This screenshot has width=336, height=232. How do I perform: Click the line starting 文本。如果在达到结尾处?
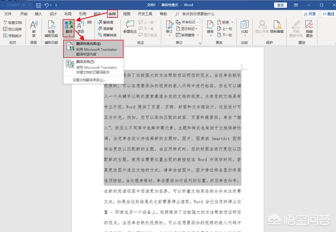point(173,202)
